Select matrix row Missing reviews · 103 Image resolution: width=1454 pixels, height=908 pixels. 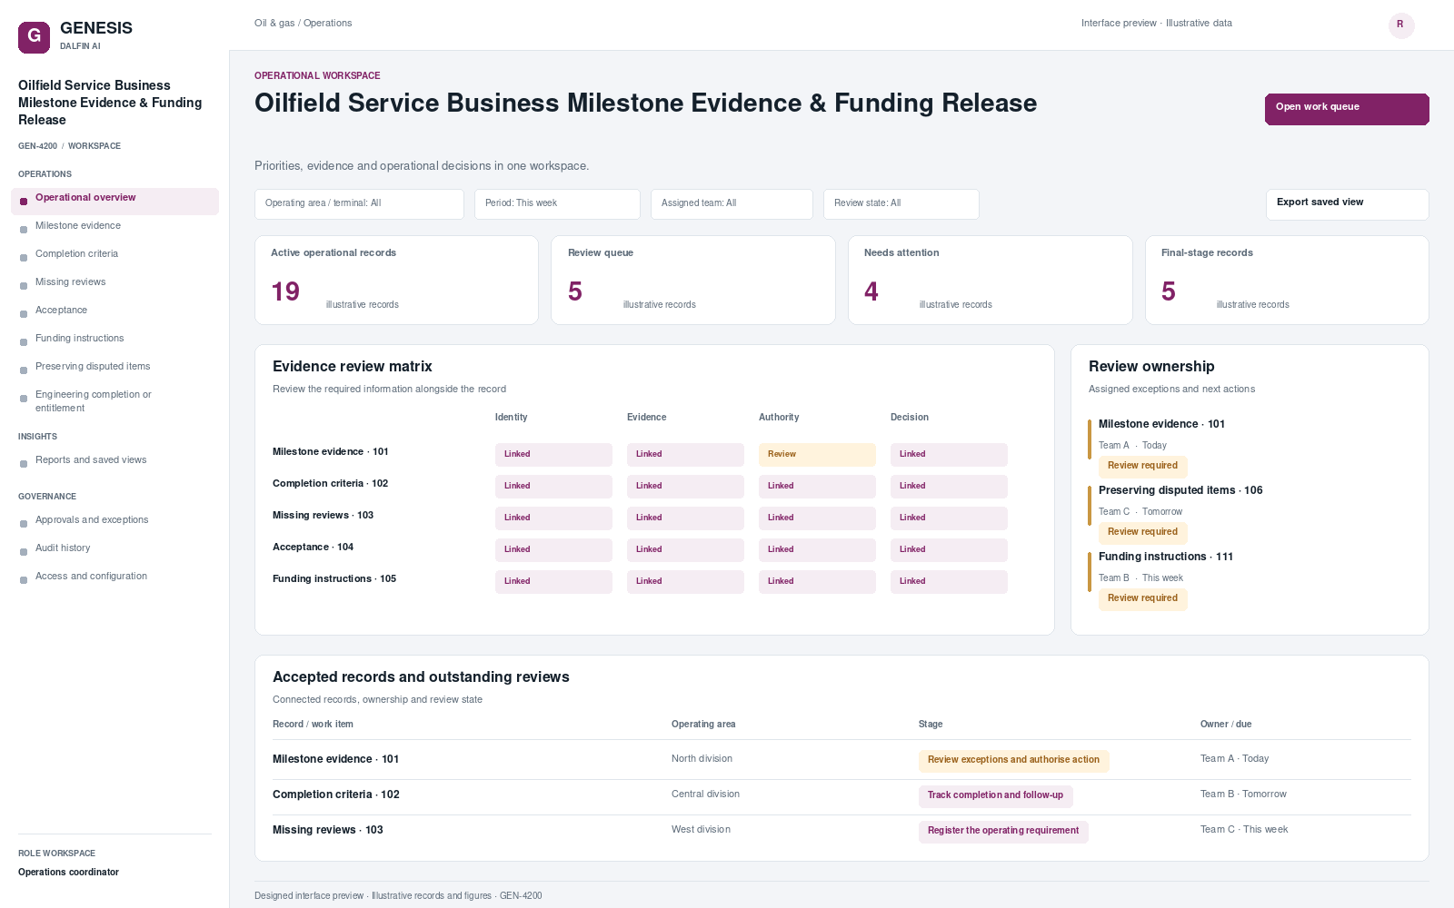[x=323, y=516]
